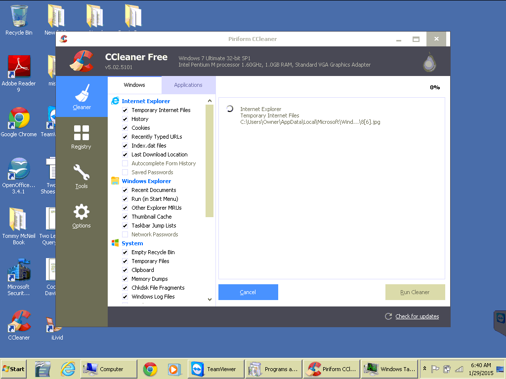Switch to Windows tab
This screenshot has width=506, height=379.
(134, 85)
